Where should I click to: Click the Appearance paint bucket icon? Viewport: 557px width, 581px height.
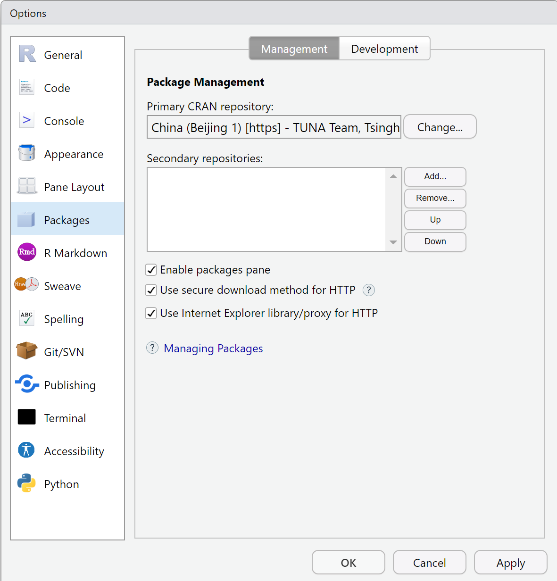[27, 153]
